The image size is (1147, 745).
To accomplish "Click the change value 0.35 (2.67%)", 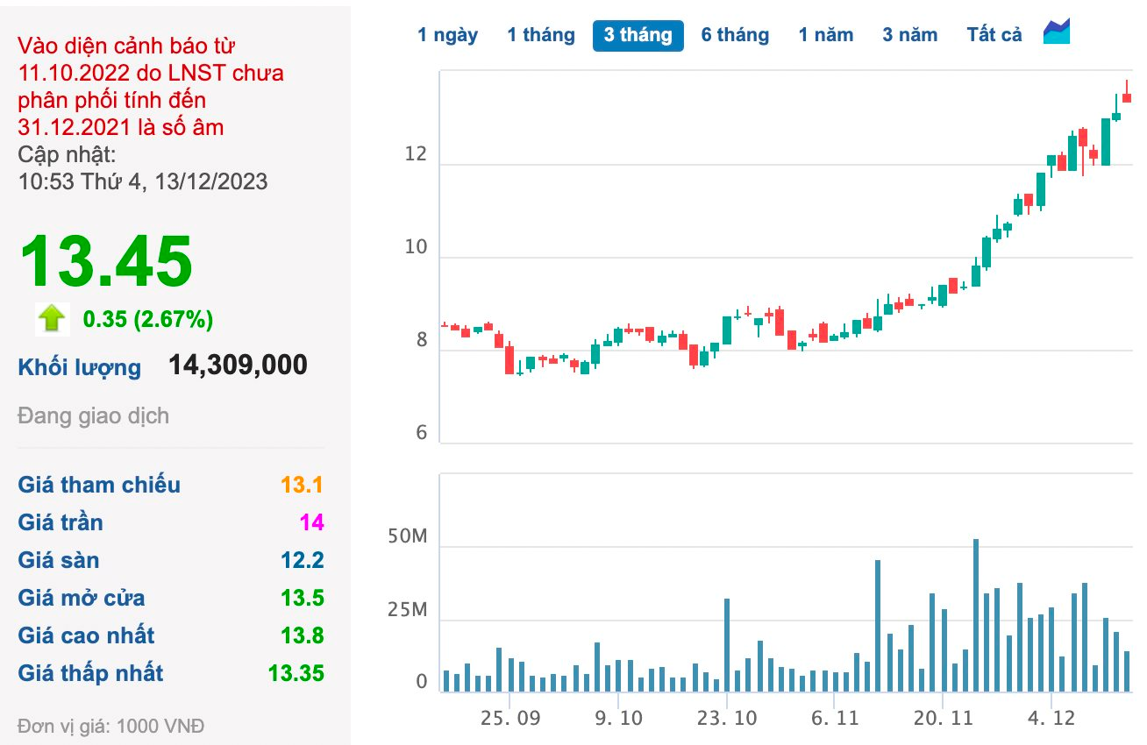I will click(148, 319).
